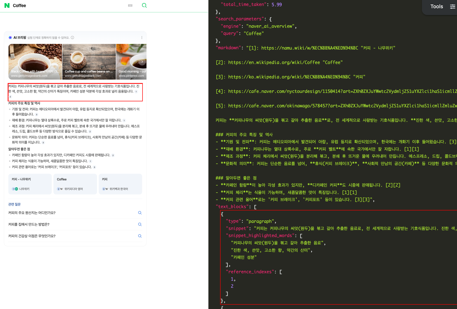This screenshot has width=457, height=309.
Task: Click the Coffee search query field
Action: pyautogui.click(x=68, y=6)
